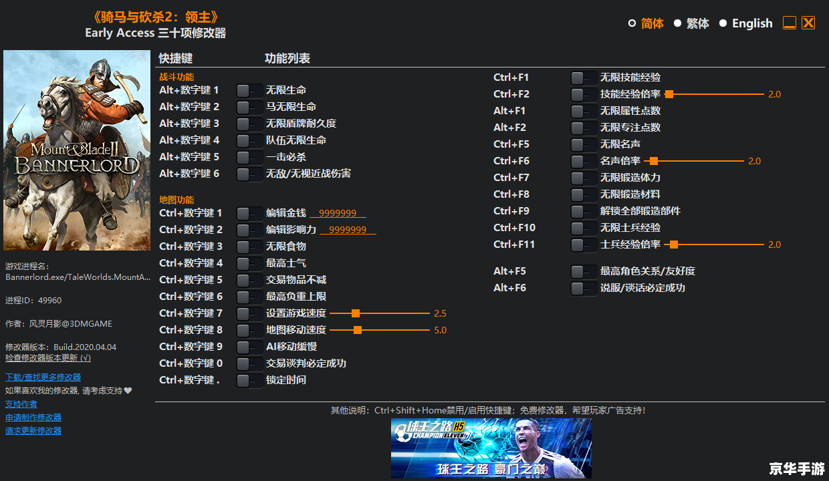829x481 pixels.
Task: Toggle 无限生命 switch
Action: click(249, 90)
